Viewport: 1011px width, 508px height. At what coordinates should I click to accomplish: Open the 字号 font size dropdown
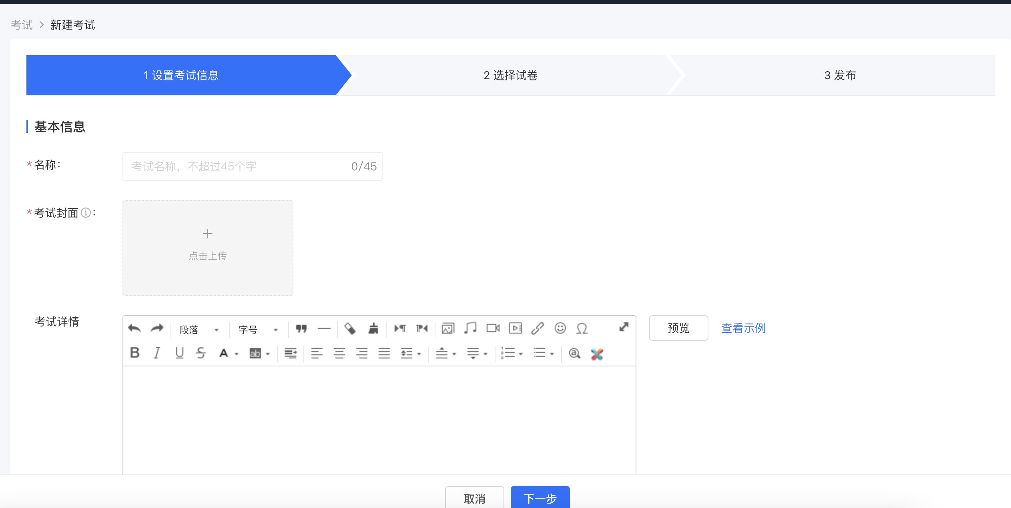click(258, 330)
